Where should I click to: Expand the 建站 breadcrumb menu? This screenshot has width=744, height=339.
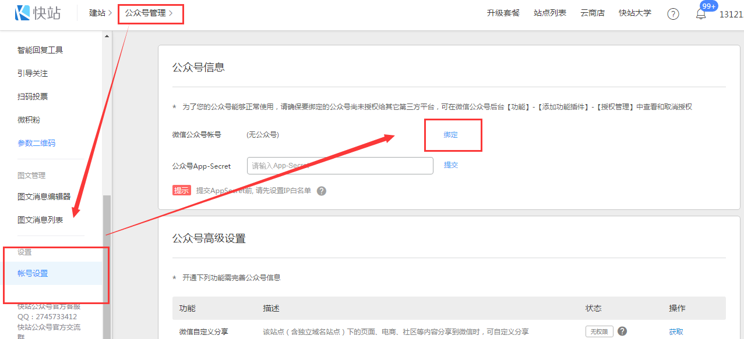point(100,13)
